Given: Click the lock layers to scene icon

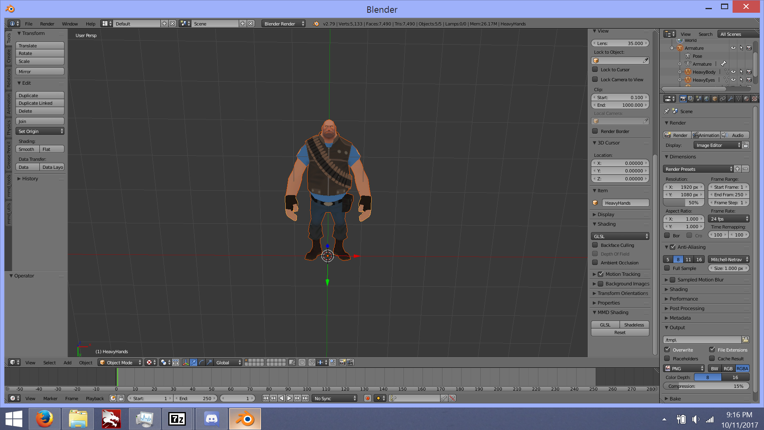Looking at the screenshot, I should [x=292, y=362].
